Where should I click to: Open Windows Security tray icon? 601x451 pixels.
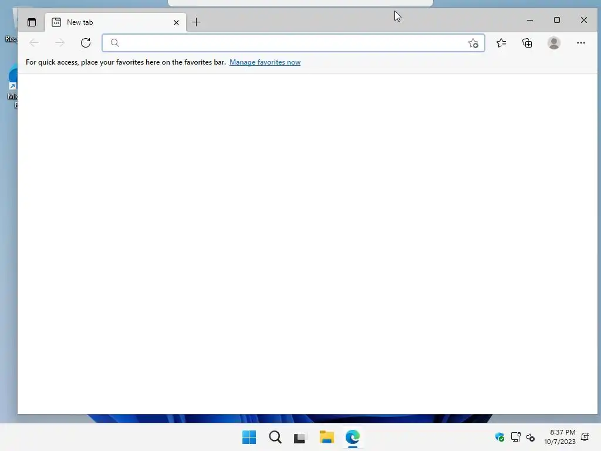click(x=499, y=437)
